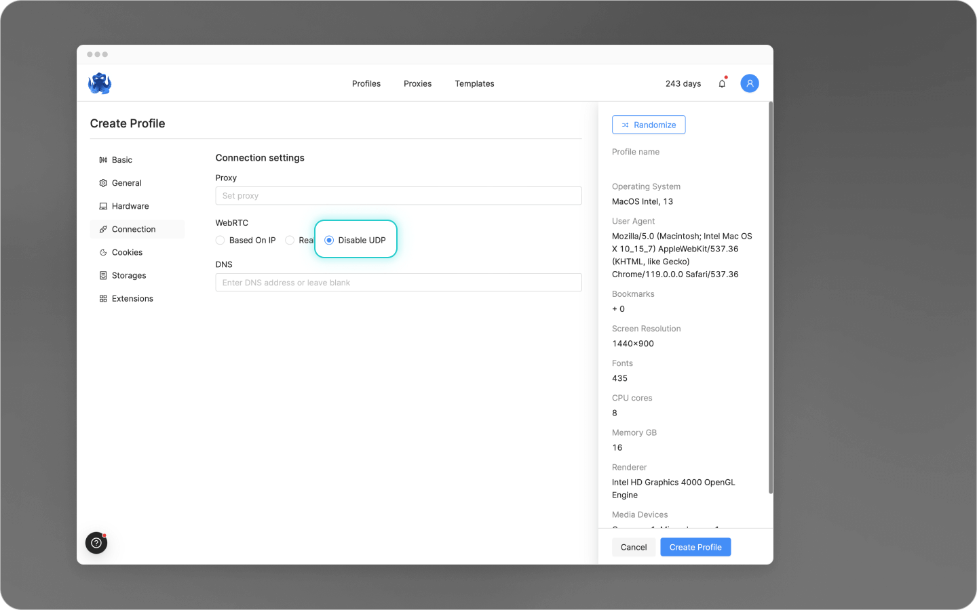Select the Cookies cookie icon
This screenshot has height=610, width=977.
tap(102, 252)
